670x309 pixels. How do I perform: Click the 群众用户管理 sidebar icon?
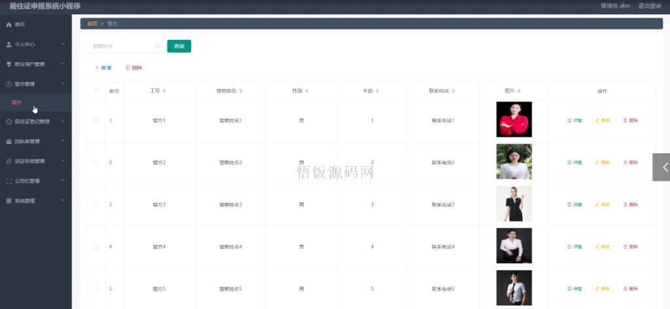[9, 65]
